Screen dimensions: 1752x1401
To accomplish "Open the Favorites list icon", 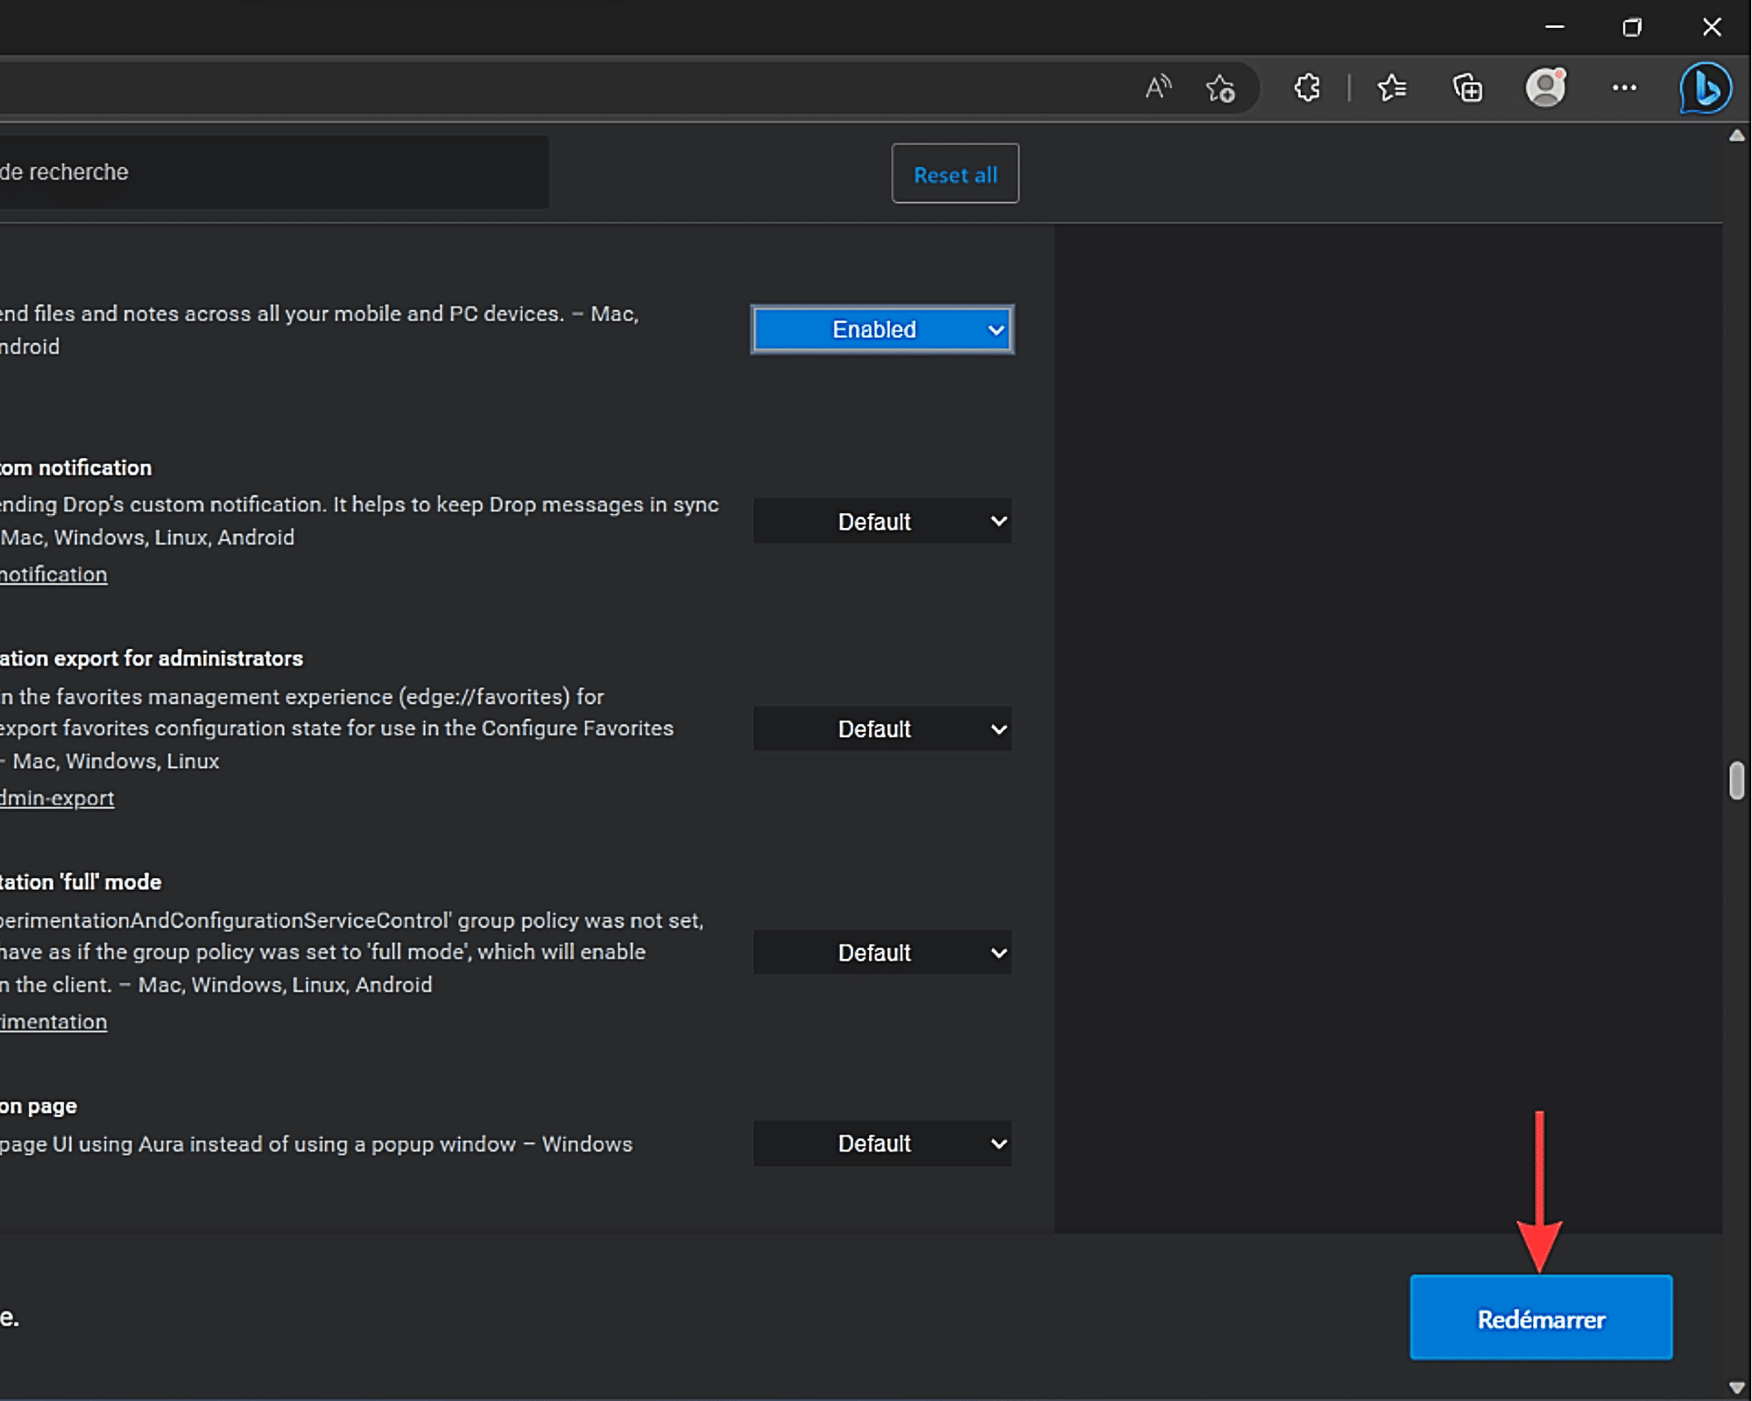I will (x=1391, y=88).
